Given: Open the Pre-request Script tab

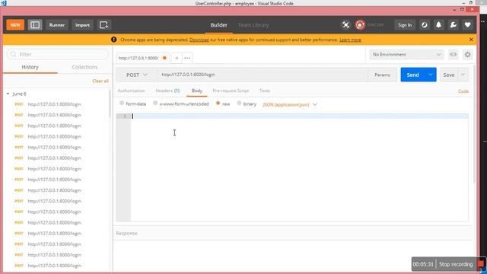Looking at the screenshot, I should pos(231,91).
